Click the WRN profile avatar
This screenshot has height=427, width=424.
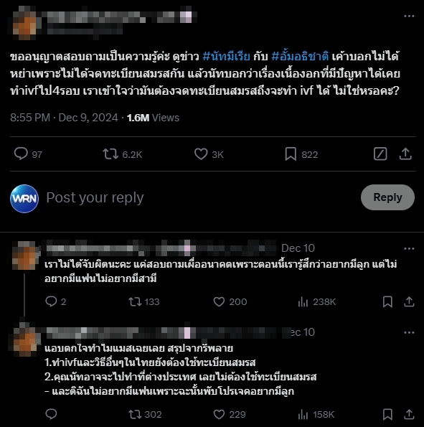click(24, 199)
